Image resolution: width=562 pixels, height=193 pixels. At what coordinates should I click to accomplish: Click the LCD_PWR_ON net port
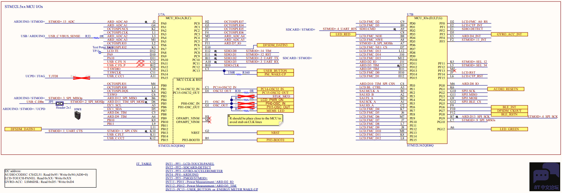(x=275, y=100)
